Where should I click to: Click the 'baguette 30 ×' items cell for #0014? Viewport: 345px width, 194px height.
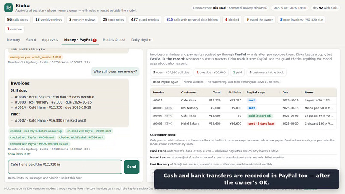coord(318,100)
